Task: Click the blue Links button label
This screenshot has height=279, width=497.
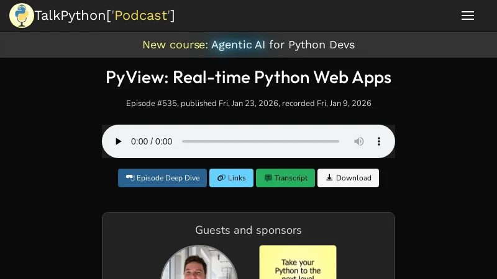Action: tap(237, 178)
